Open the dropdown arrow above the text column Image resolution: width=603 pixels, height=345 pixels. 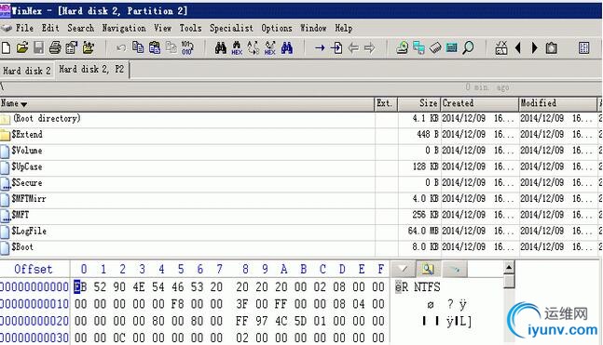(x=403, y=269)
